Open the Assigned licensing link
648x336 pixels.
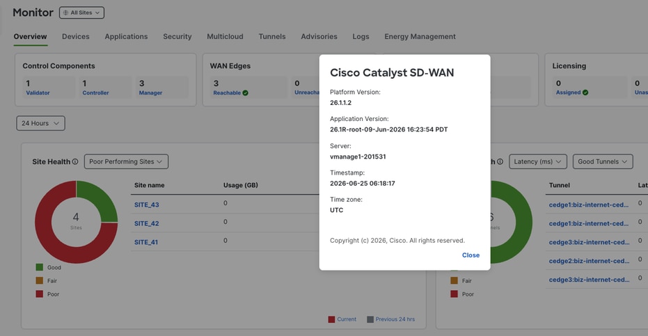click(568, 93)
